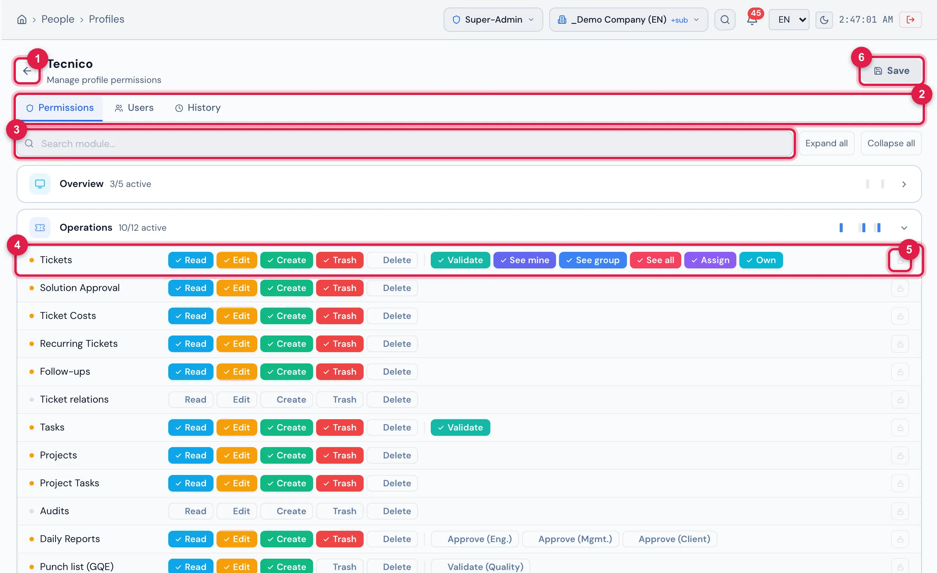Image resolution: width=937 pixels, height=573 pixels.
Task: Switch to the History tab
Action: point(198,108)
